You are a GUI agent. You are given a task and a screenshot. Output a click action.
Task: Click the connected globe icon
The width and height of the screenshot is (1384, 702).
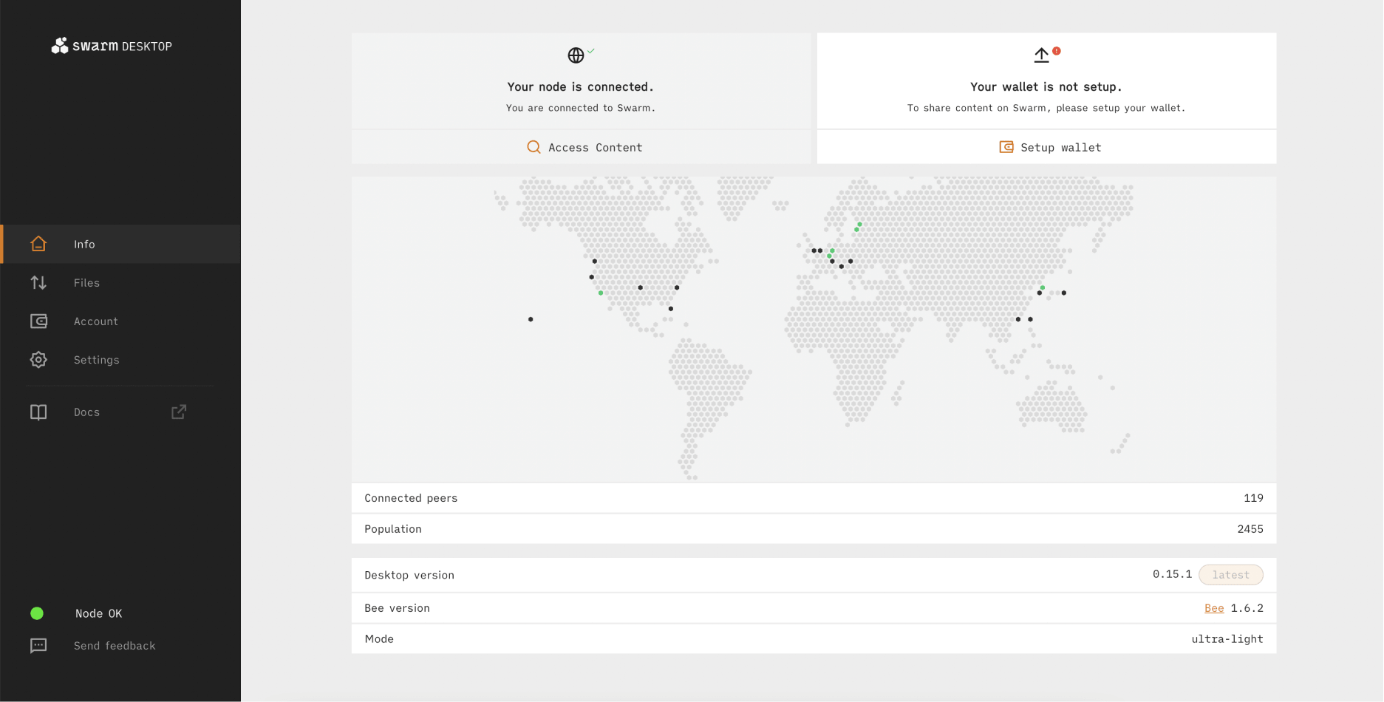(x=576, y=55)
